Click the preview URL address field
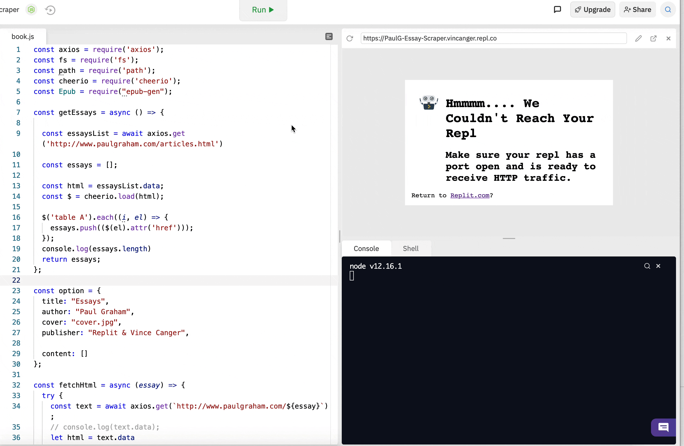Screen dimensions: 684x446 click(x=493, y=38)
